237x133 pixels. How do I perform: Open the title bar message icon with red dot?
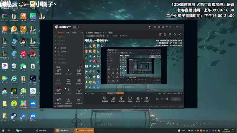click(155, 27)
